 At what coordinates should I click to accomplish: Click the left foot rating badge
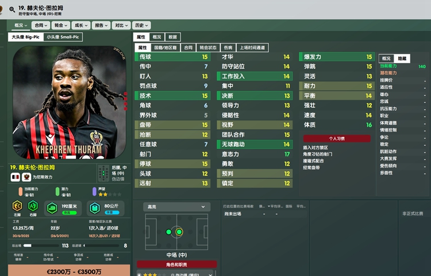click(x=17, y=206)
